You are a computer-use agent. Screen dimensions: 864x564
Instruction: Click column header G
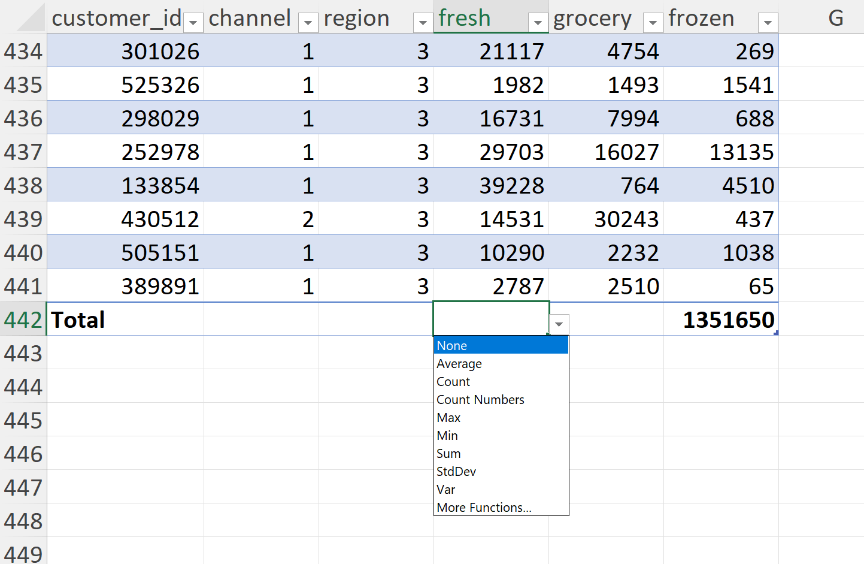pyautogui.click(x=836, y=19)
